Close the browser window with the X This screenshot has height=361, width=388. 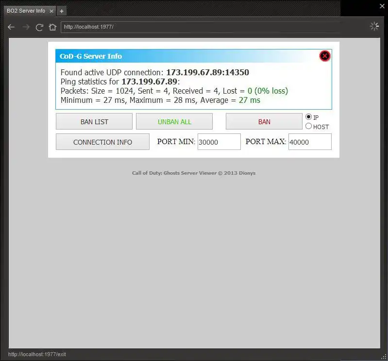pos(382,6)
